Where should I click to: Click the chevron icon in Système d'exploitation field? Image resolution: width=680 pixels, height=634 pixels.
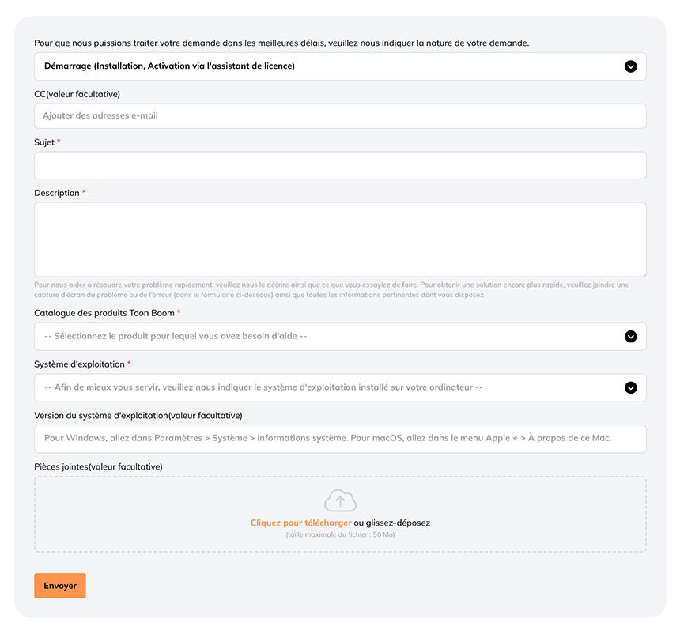[x=630, y=387]
